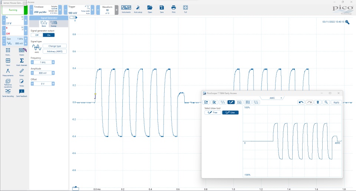Select the Free draw tool
Screen dimensions: 356x191
click(213, 113)
